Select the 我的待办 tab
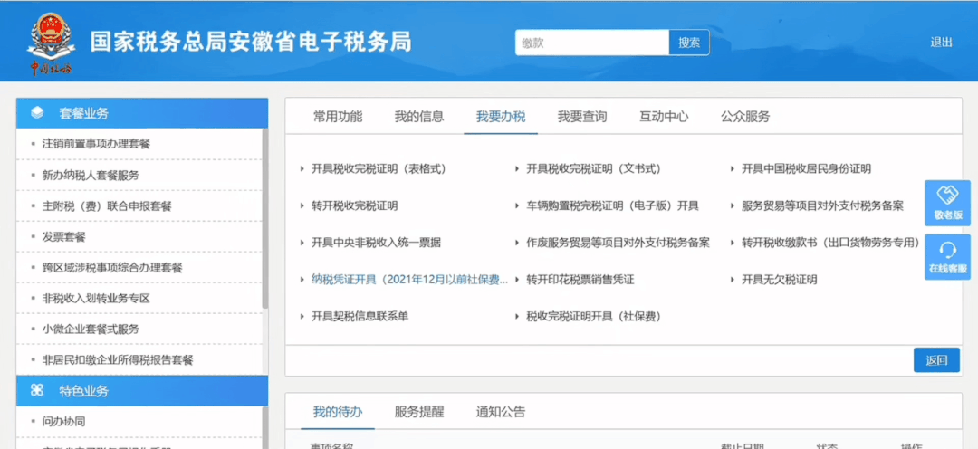The image size is (978, 449). pyautogui.click(x=338, y=412)
